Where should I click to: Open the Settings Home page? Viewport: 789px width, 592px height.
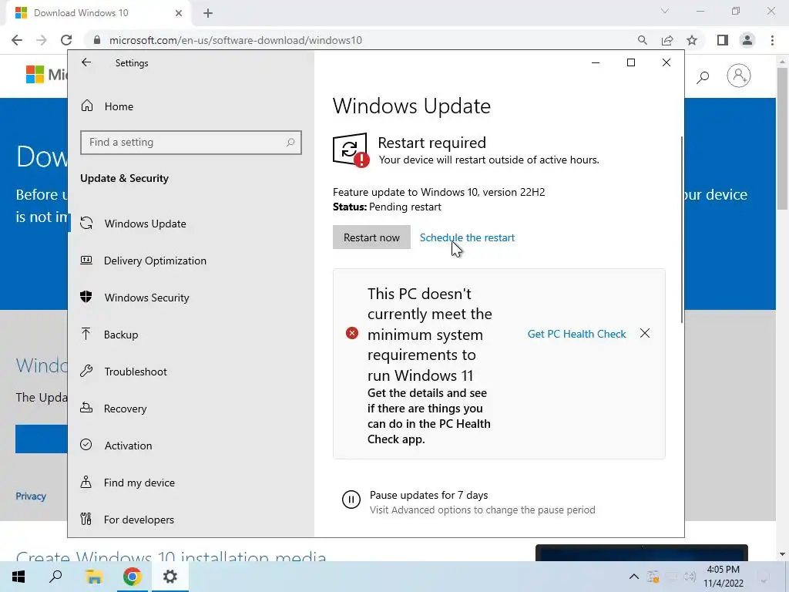(x=119, y=106)
